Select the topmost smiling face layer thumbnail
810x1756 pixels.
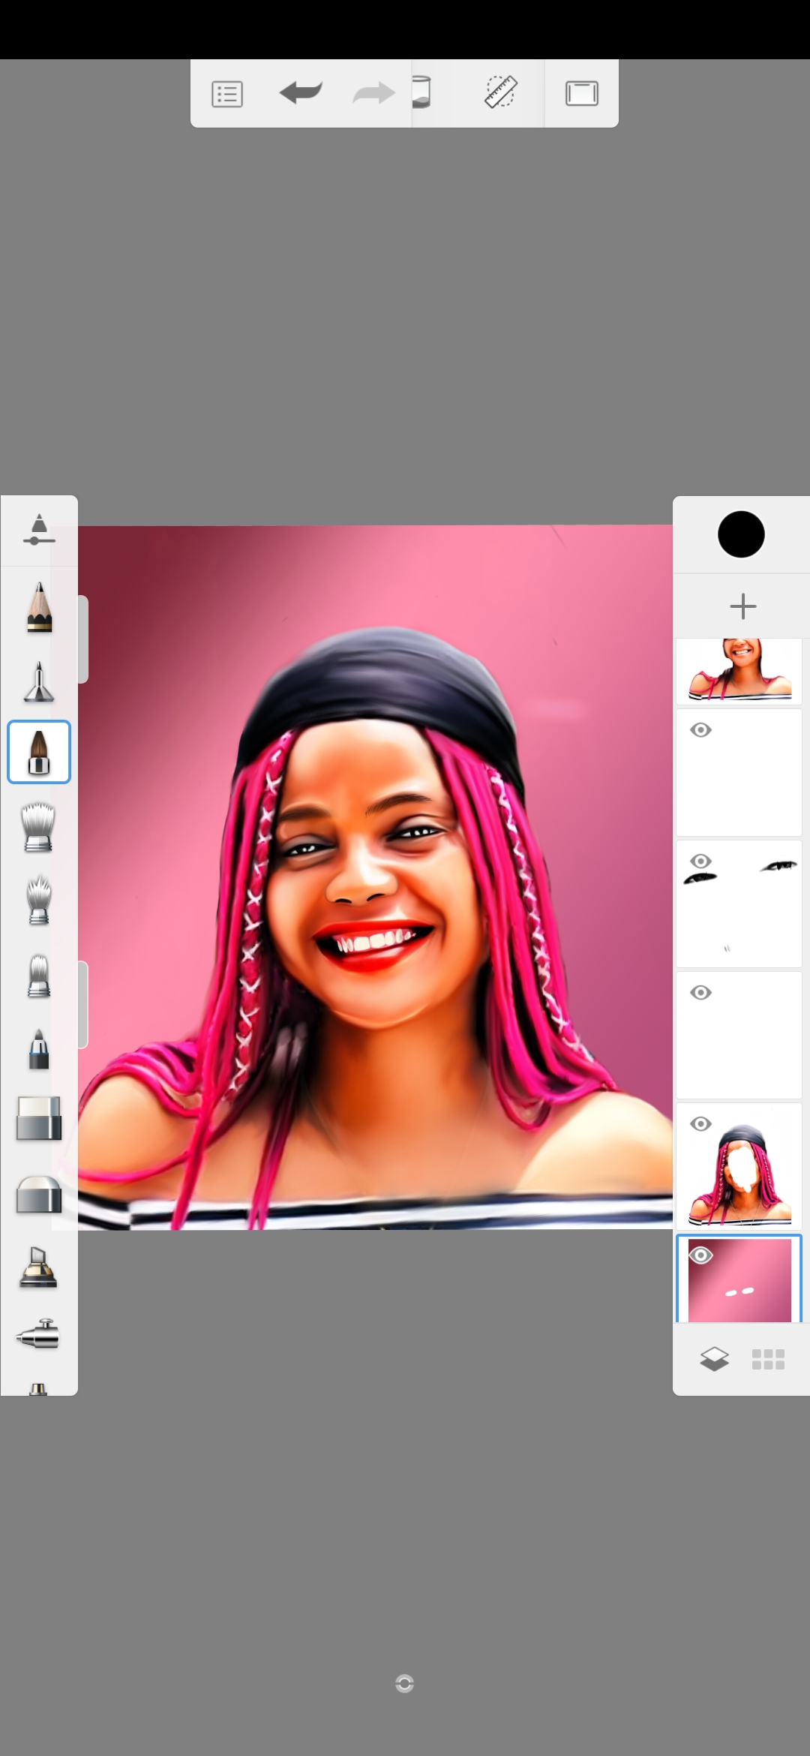pyautogui.click(x=739, y=670)
